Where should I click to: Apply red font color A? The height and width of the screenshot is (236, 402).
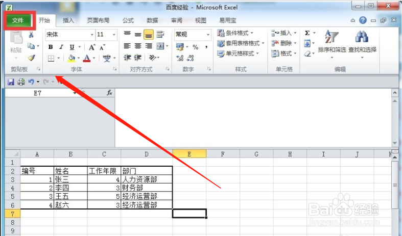87,58
